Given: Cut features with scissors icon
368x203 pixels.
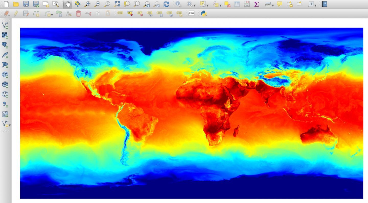Looking at the screenshot, I should [x=88, y=14].
